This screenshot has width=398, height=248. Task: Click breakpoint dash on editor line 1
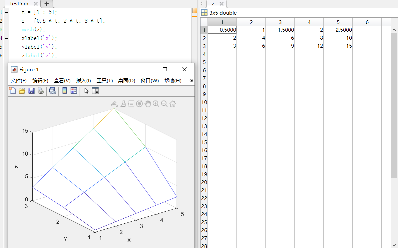(7, 12)
